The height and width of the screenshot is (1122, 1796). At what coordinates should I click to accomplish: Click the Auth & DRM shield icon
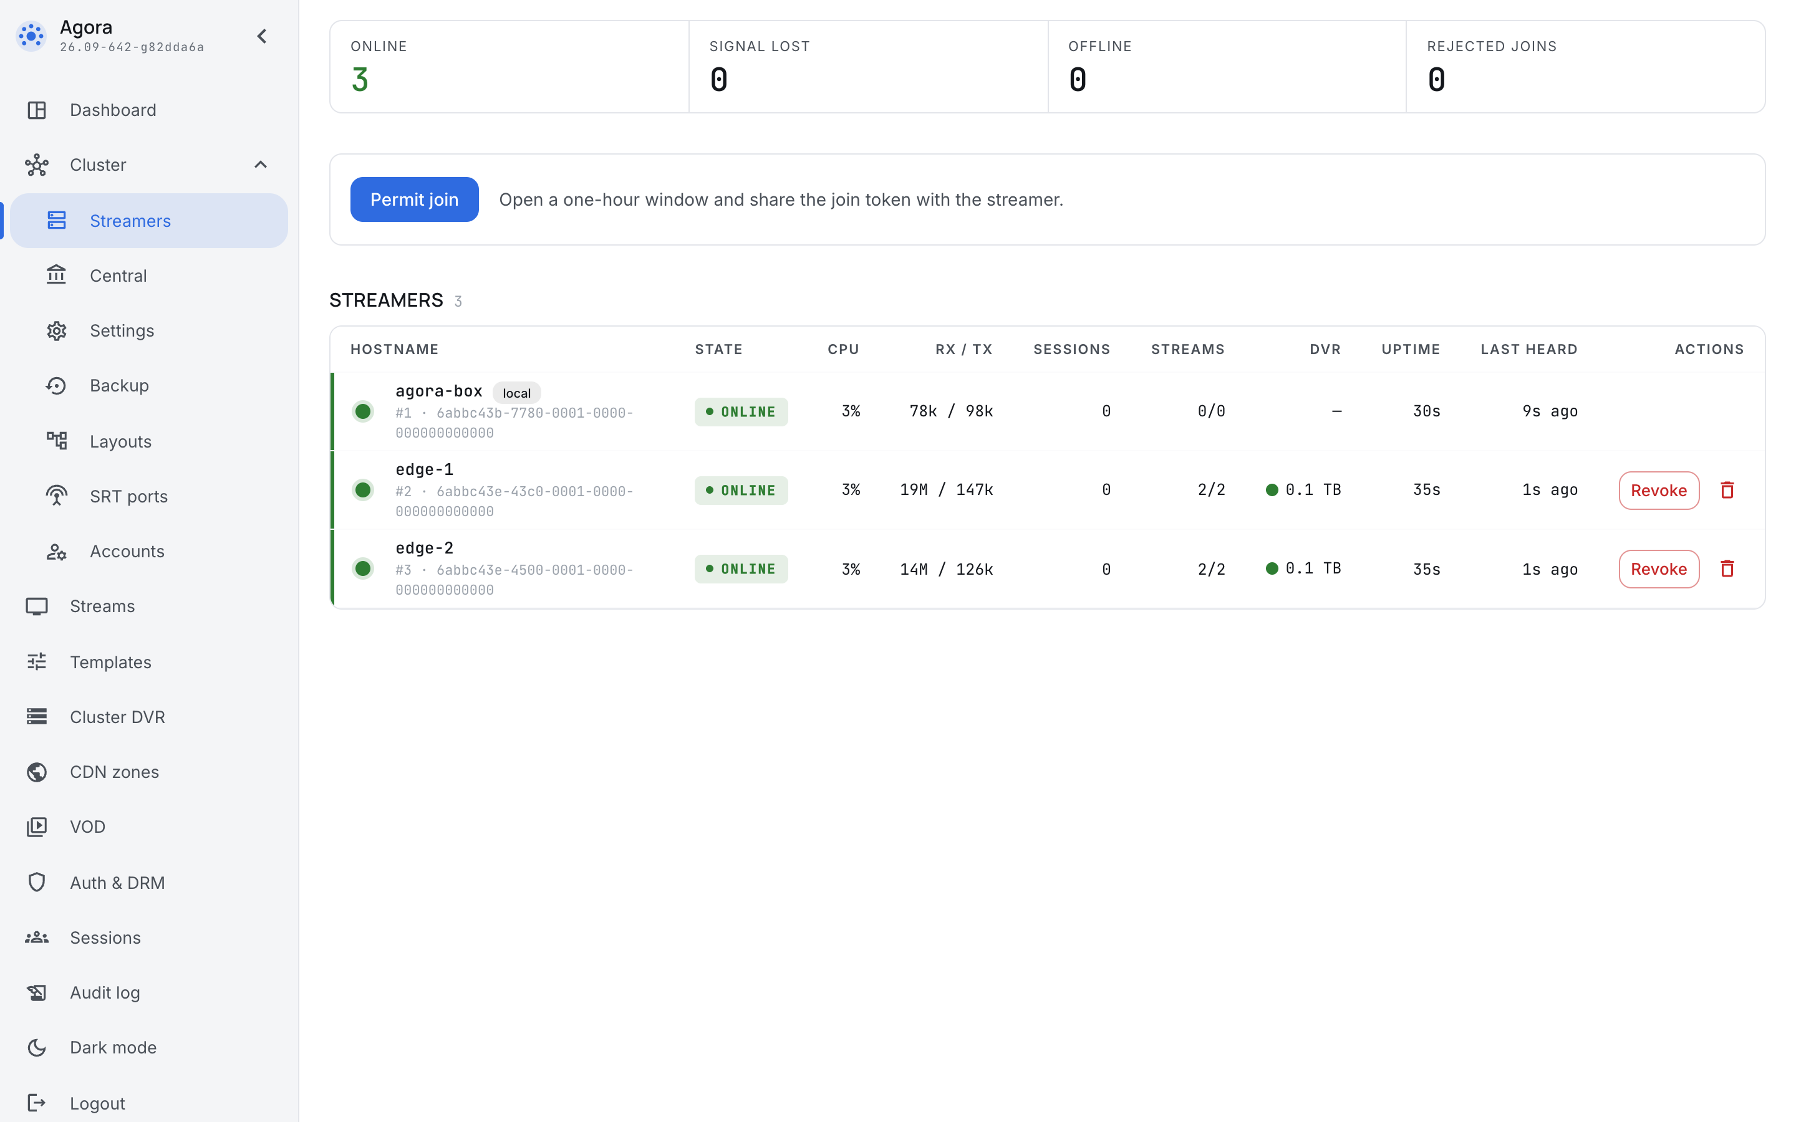36,882
